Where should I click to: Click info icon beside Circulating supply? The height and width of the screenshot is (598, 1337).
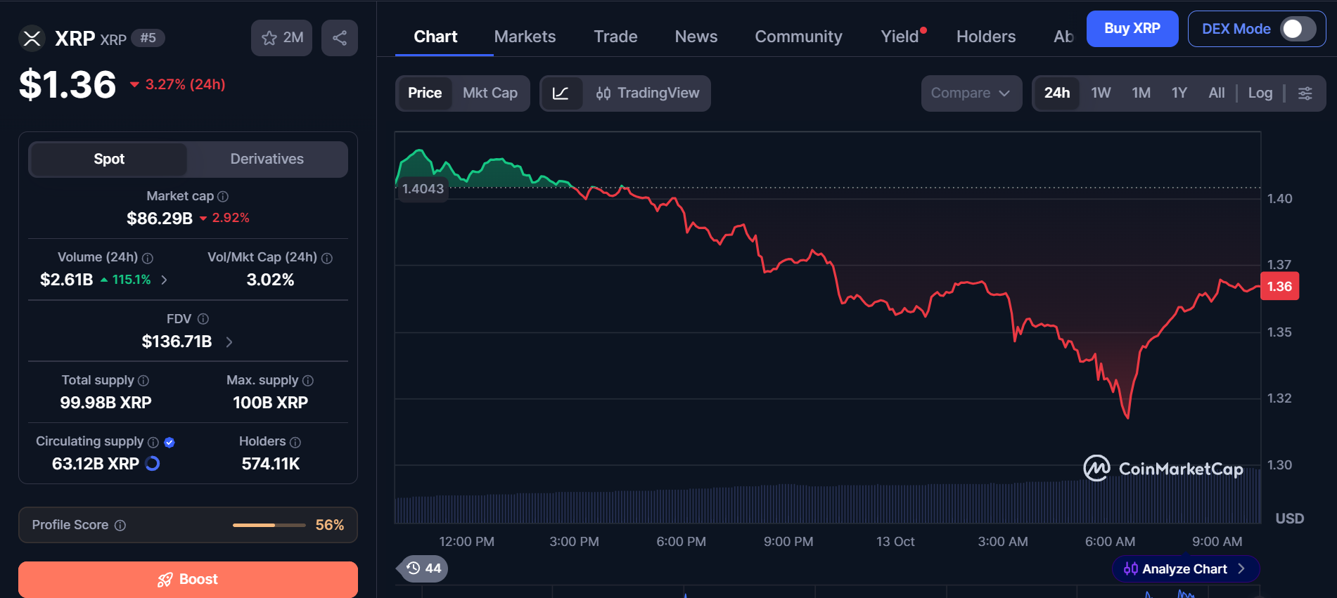point(153,442)
